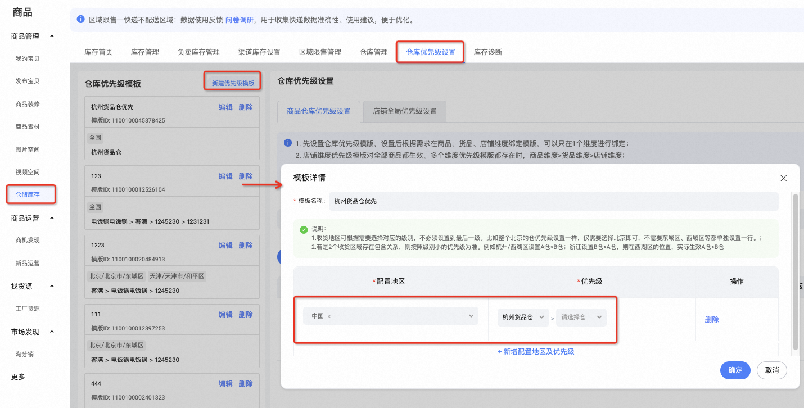Delete the template named 123
804x408 pixels.
[246, 176]
